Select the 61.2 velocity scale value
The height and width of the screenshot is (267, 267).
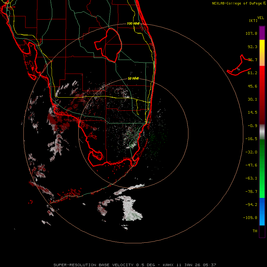coord(252,73)
